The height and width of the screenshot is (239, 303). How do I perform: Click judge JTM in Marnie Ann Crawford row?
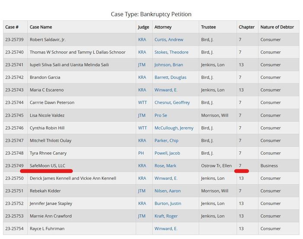pos(142,216)
